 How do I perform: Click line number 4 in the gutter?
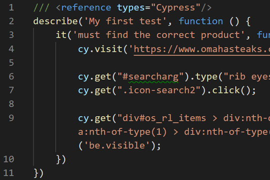point(11,49)
